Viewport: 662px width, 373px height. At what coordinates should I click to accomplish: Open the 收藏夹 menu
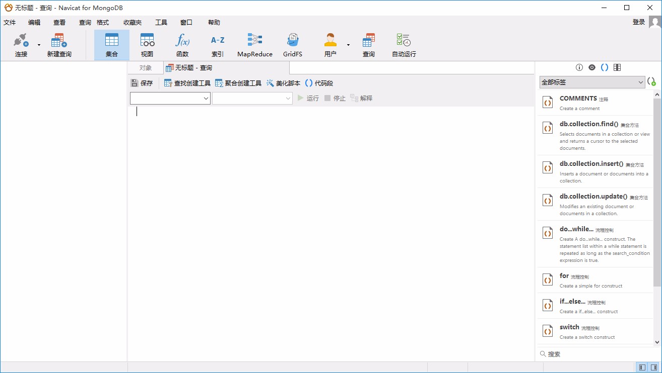click(133, 23)
